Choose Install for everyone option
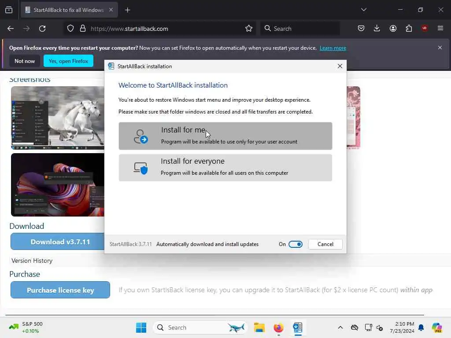Viewport: 451px width, 338px height. tap(225, 168)
